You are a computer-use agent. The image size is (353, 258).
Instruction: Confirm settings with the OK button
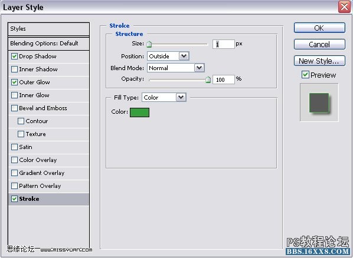pos(319,28)
